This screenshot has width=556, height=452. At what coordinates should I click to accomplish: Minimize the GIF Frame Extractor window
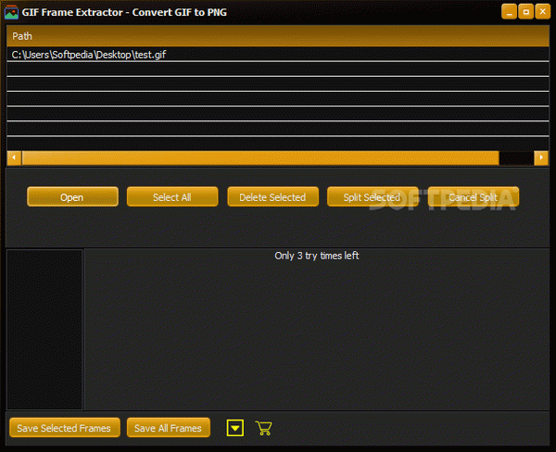tap(509, 12)
